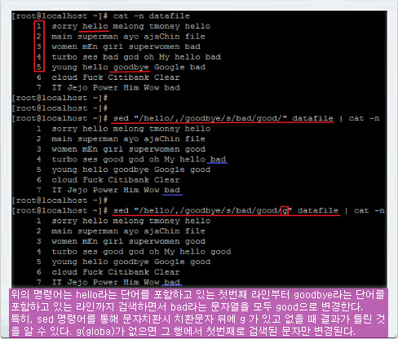Click '| cat -n' pipe after first sed command
This screenshot has width=398, height=339.
(359, 118)
